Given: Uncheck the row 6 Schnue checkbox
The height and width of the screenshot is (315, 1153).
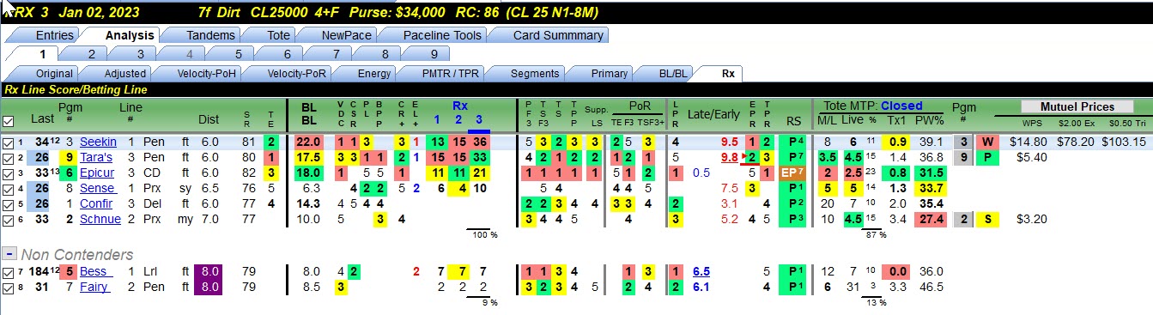Looking at the screenshot, I should point(9,220).
